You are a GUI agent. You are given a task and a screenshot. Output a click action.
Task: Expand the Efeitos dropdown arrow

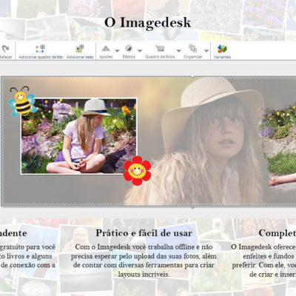point(140,51)
